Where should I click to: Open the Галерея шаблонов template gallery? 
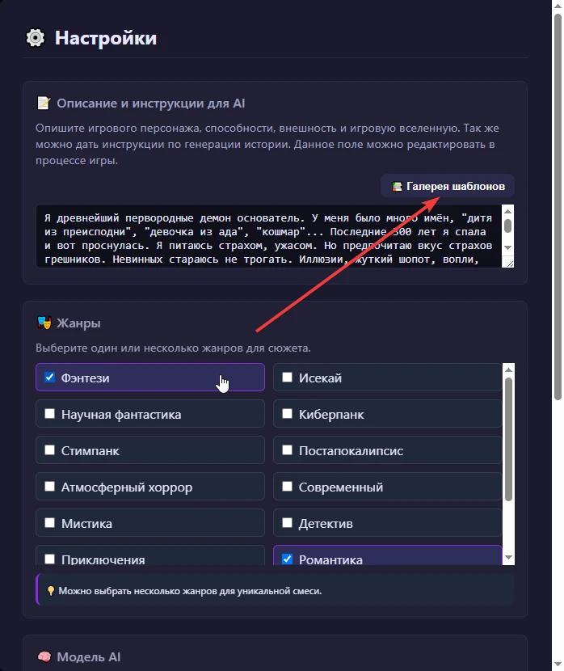[448, 186]
